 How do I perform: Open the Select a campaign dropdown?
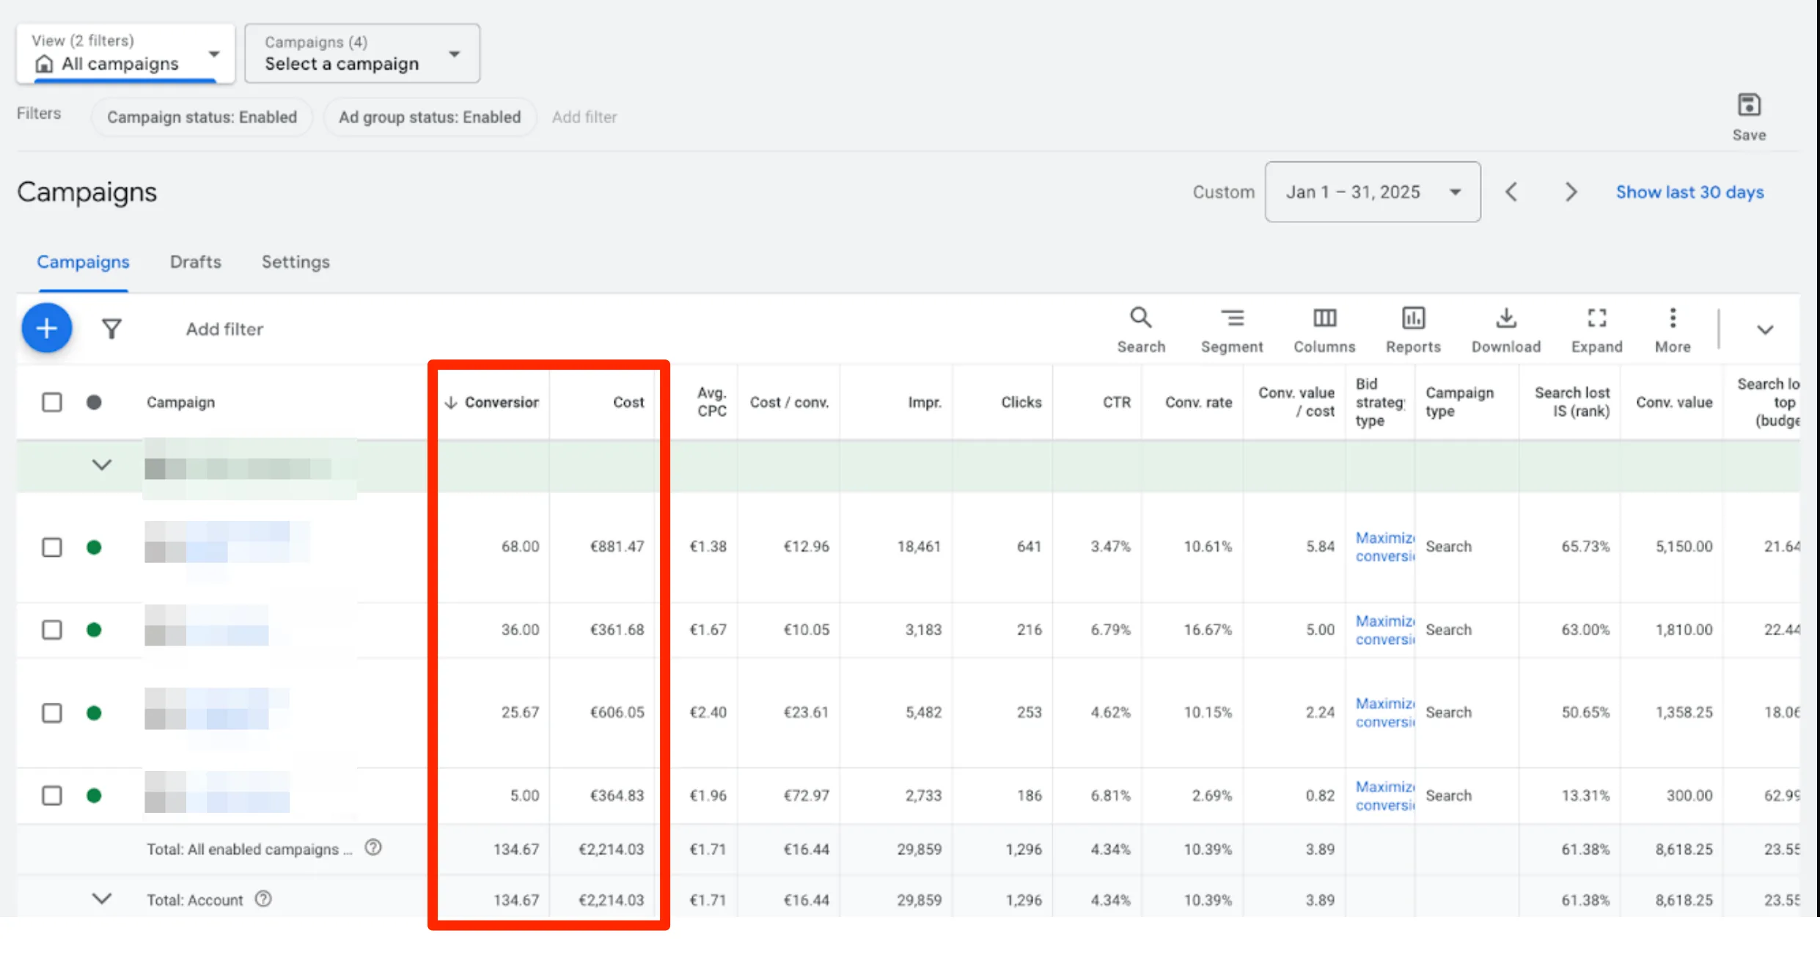coord(362,54)
